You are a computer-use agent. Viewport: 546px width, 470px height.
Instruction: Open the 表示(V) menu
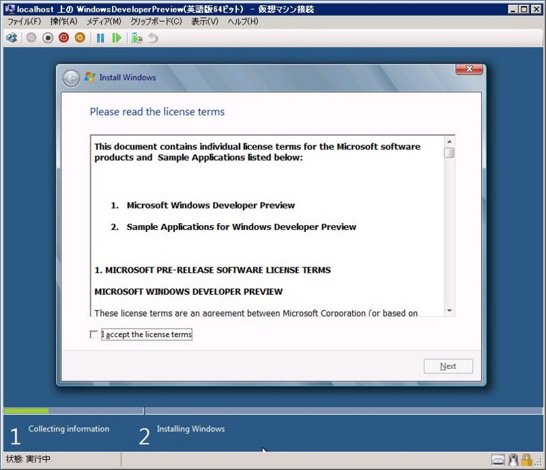(205, 22)
